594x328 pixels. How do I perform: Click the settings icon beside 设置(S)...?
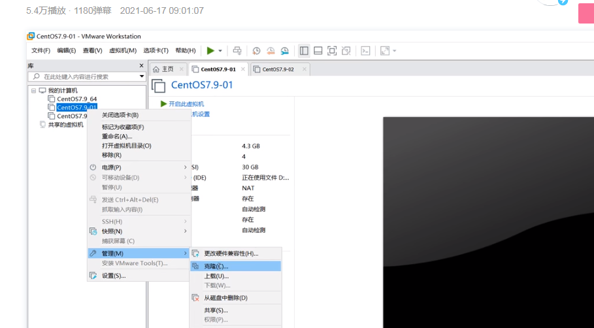pos(93,276)
